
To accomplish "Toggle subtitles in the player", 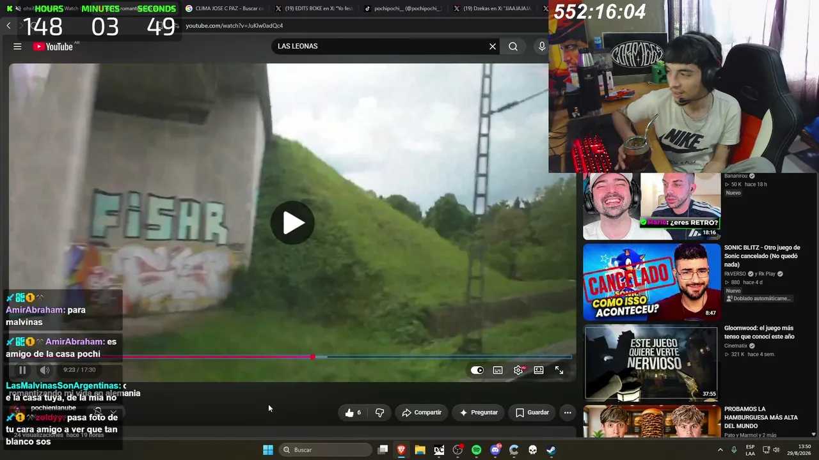I will point(498,370).
